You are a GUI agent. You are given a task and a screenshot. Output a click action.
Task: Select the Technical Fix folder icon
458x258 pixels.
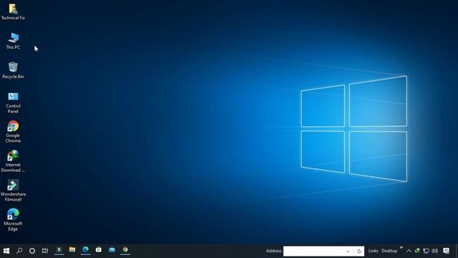click(x=13, y=11)
